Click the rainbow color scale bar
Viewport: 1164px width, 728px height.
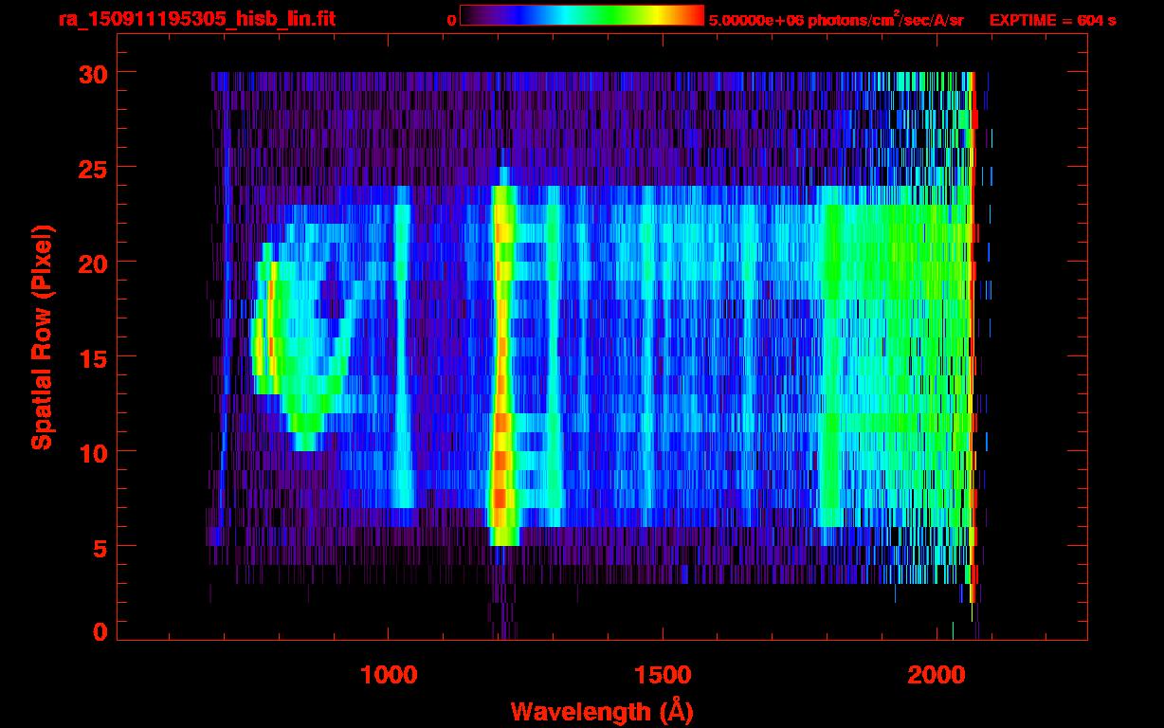pyautogui.click(x=582, y=15)
